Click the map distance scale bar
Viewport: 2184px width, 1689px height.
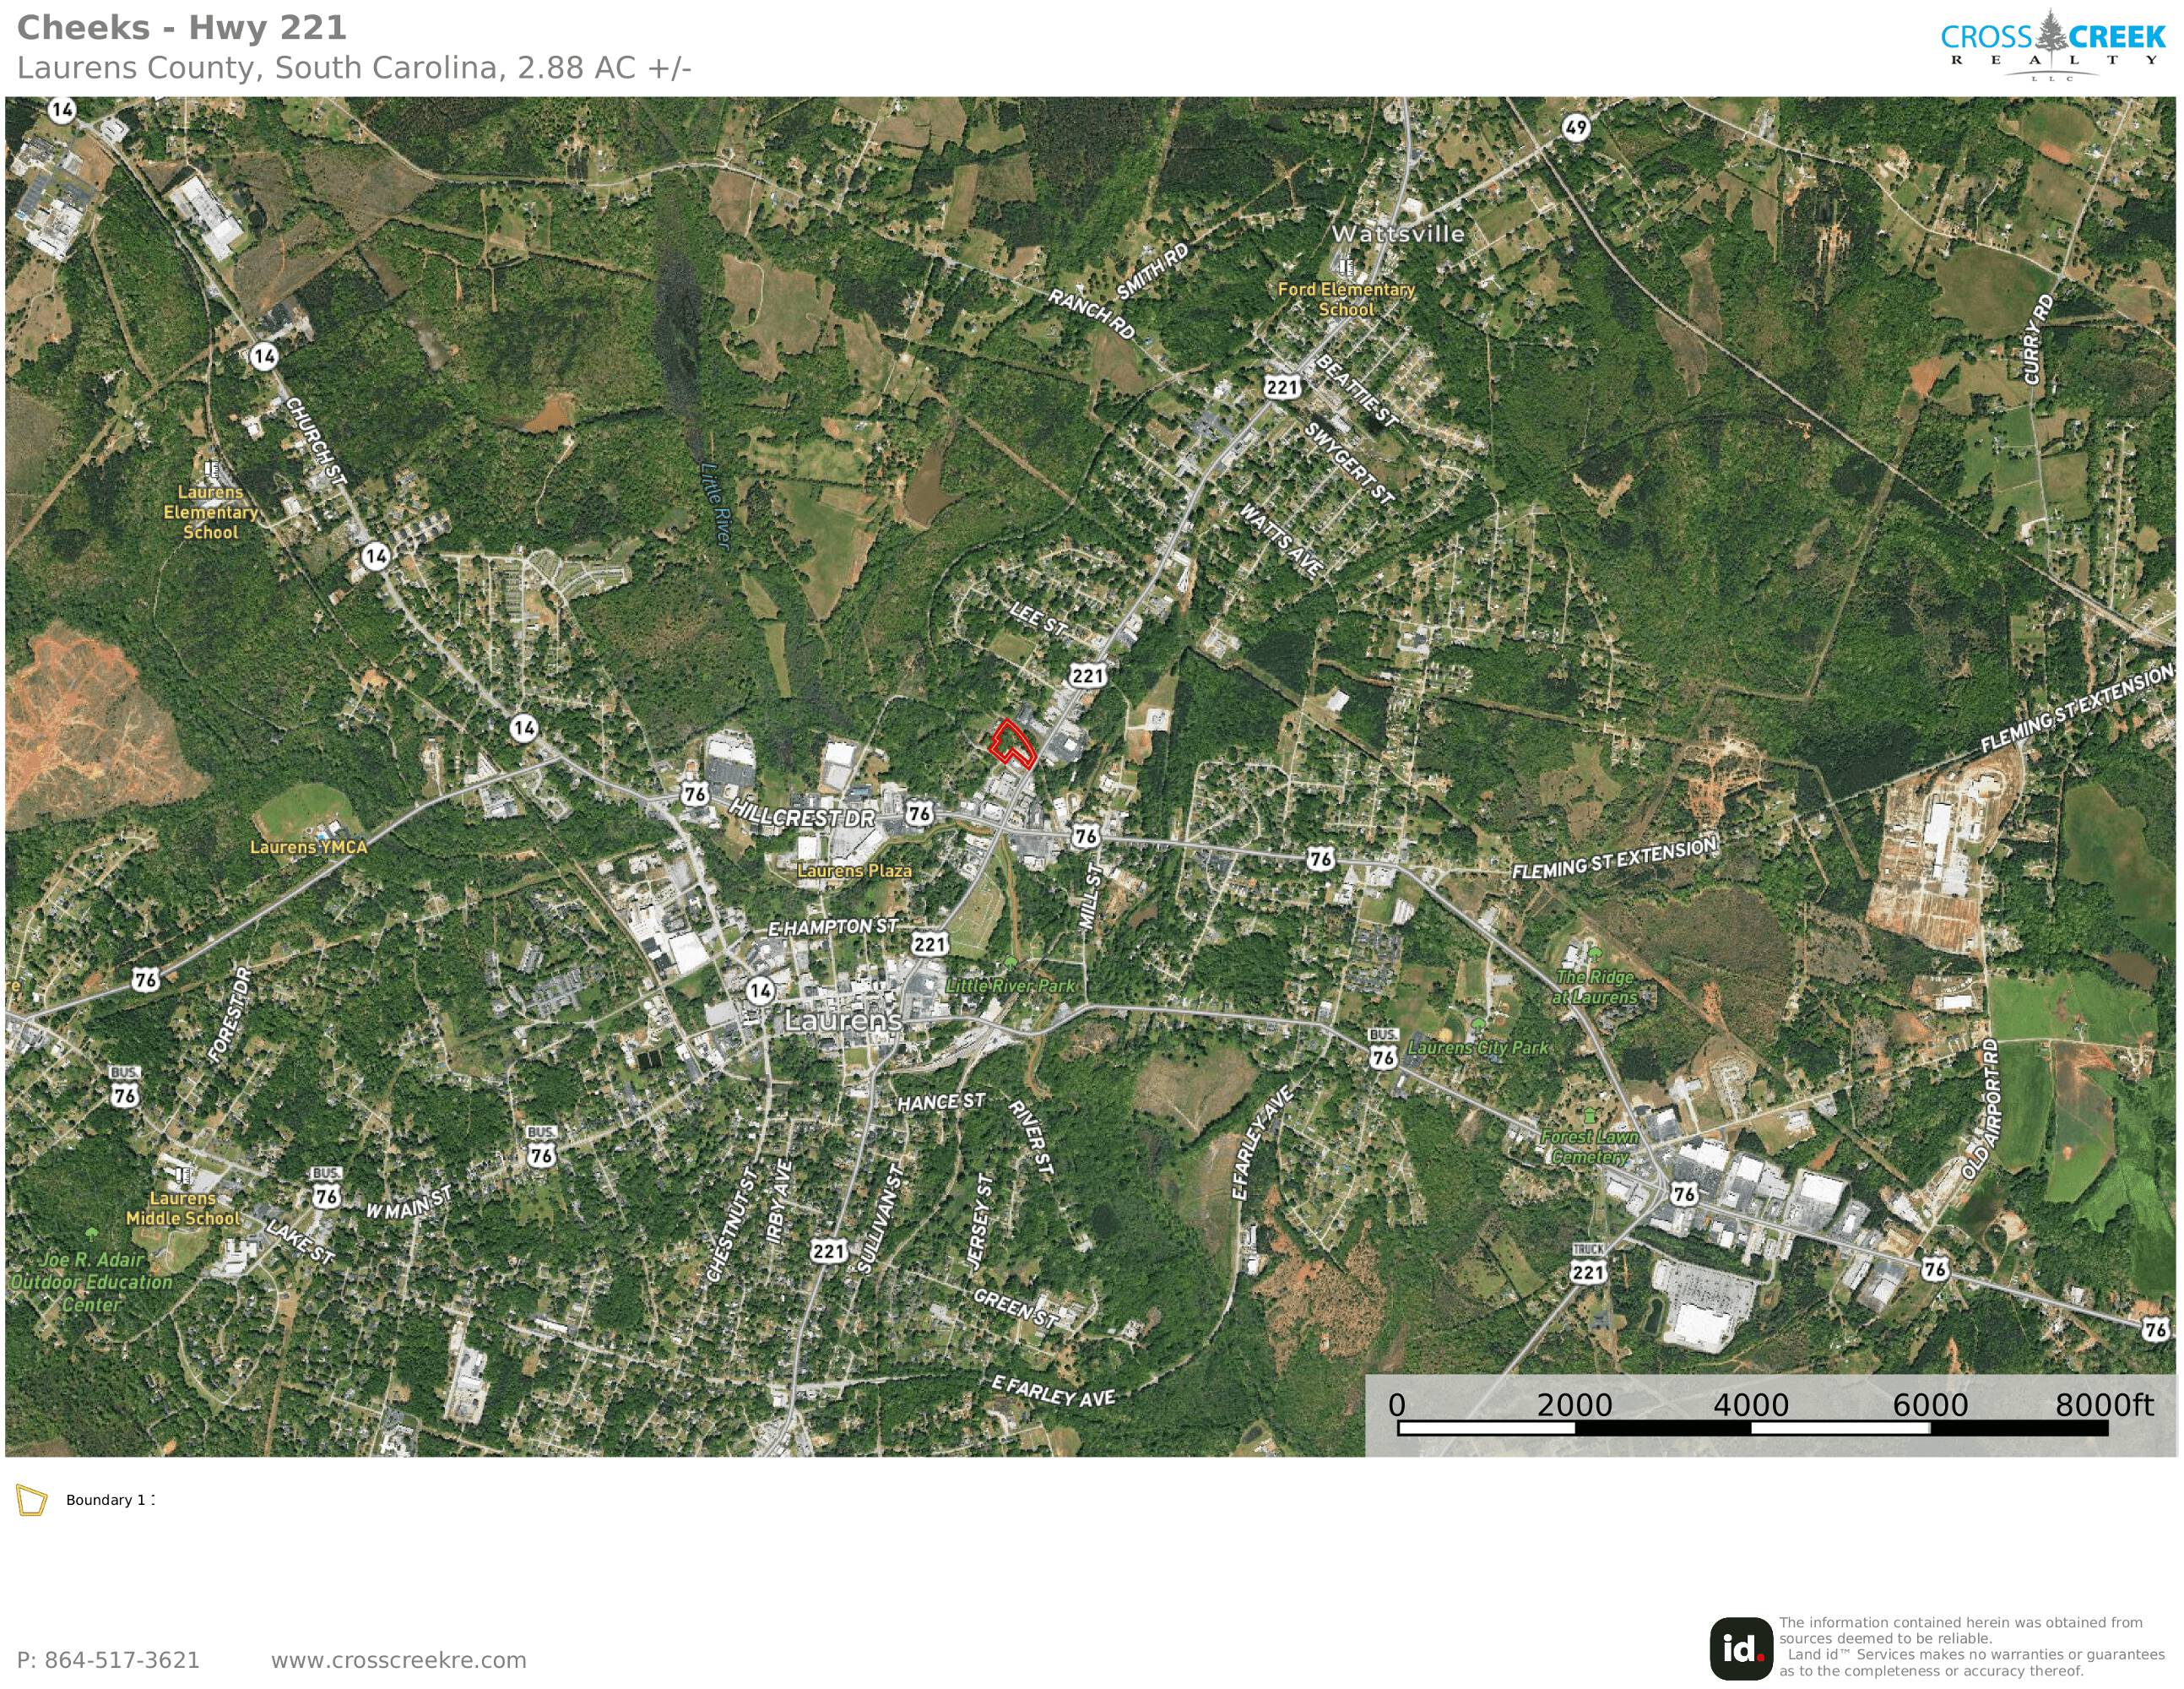pos(1752,1429)
